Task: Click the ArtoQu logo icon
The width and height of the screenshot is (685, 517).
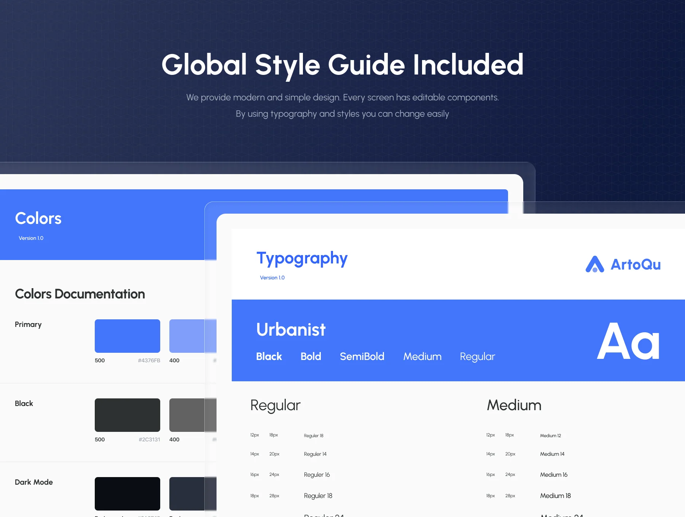Action: click(595, 264)
